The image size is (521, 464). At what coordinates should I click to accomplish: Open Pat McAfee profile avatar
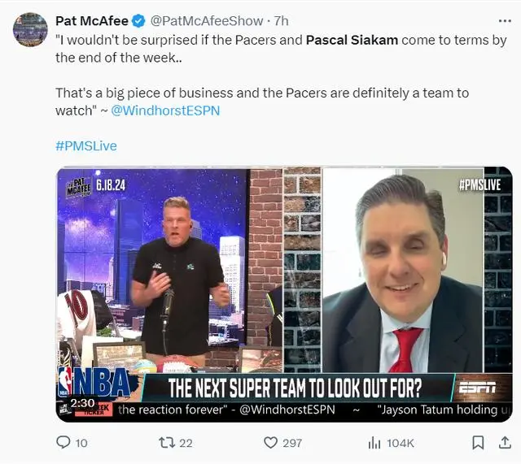(x=30, y=30)
